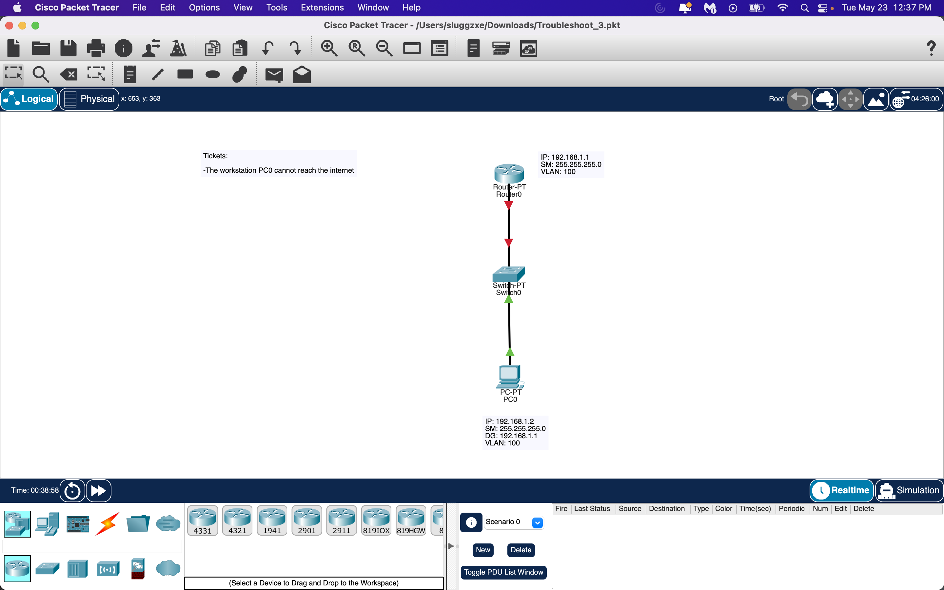Select the Inspect magnifier tool
Viewport: 944px width, 590px height.
pos(41,74)
